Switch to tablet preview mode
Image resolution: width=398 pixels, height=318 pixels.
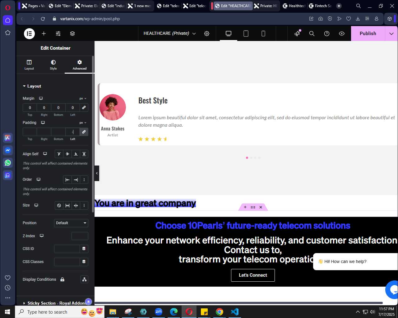click(246, 34)
